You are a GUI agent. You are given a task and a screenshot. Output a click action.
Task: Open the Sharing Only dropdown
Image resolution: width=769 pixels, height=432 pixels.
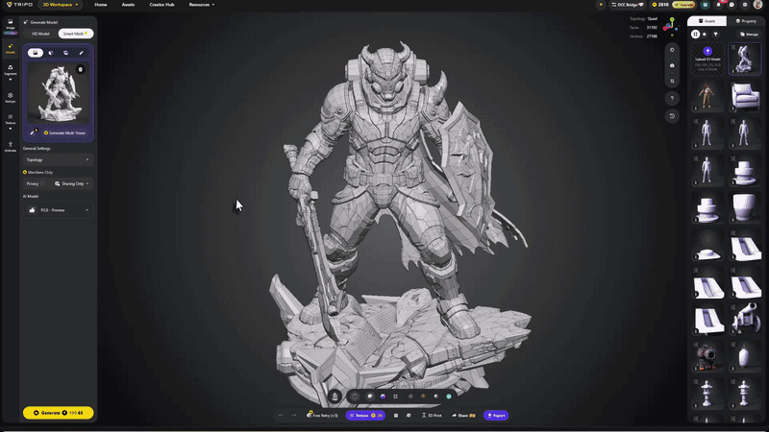[x=71, y=183]
